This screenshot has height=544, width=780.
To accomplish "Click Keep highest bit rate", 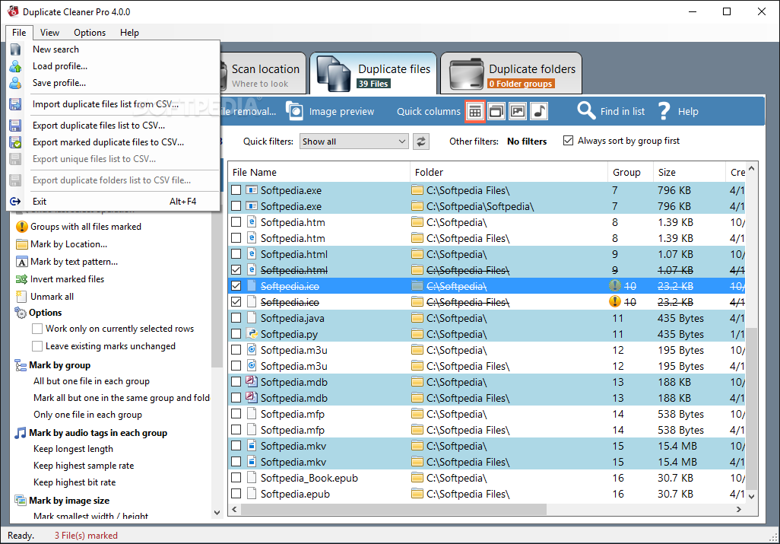I will [x=75, y=482].
